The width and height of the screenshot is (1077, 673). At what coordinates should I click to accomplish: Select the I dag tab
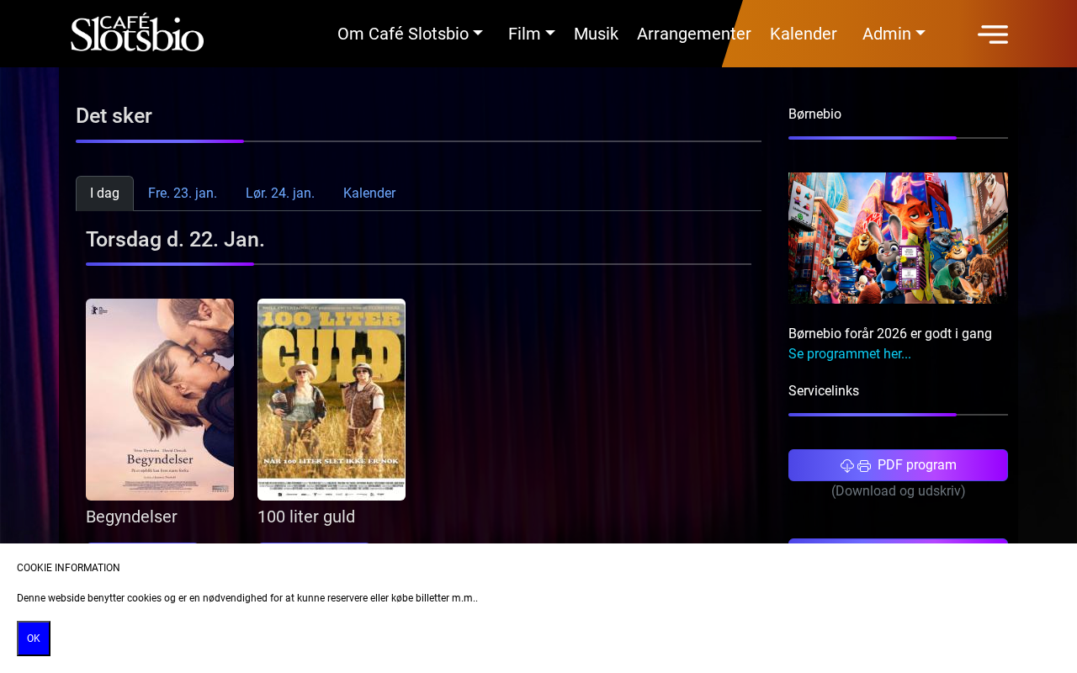pyautogui.click(x=104, y=193)
